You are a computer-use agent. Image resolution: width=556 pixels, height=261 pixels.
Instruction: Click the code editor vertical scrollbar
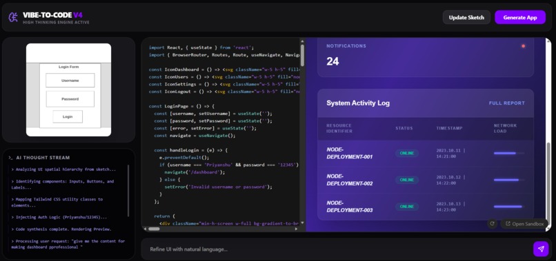pos(302,55)
